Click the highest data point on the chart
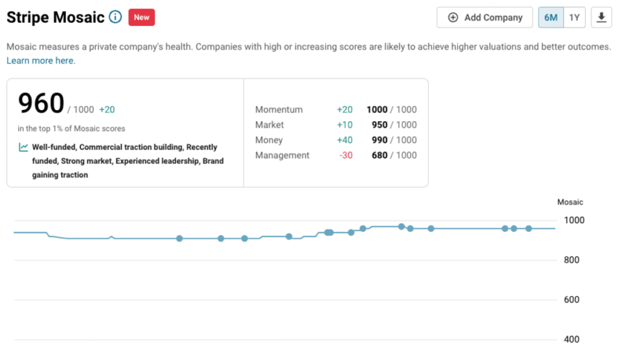 click(x=401, y=226)
